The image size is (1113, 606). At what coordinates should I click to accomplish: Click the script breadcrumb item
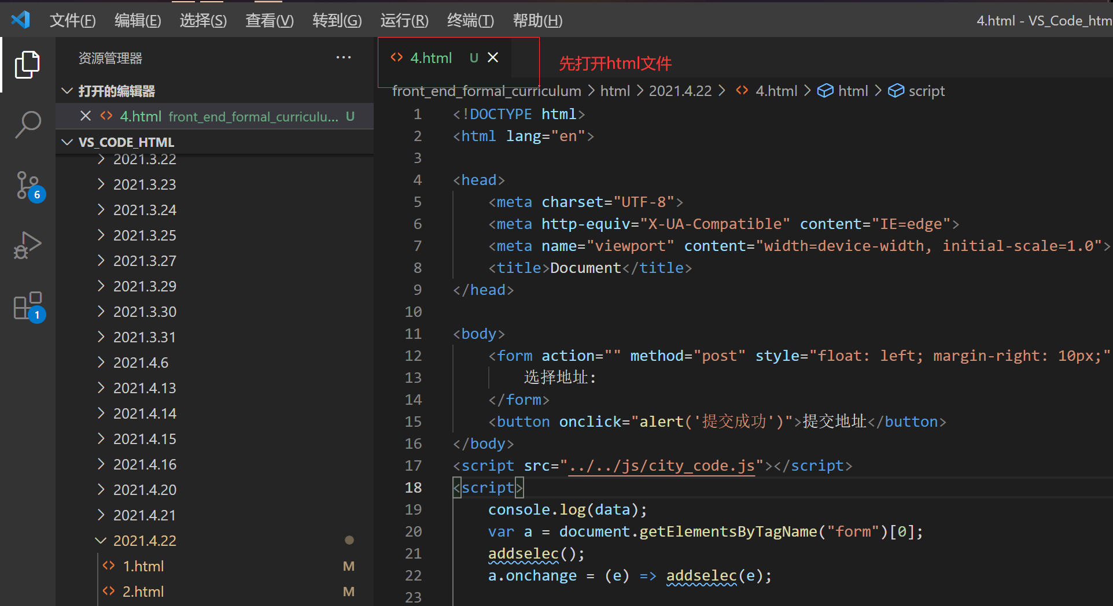(926, 91)
